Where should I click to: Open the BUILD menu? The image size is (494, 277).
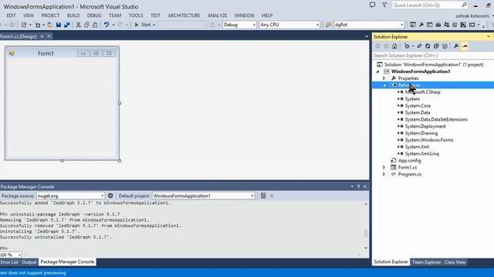(x=73, y=15)
